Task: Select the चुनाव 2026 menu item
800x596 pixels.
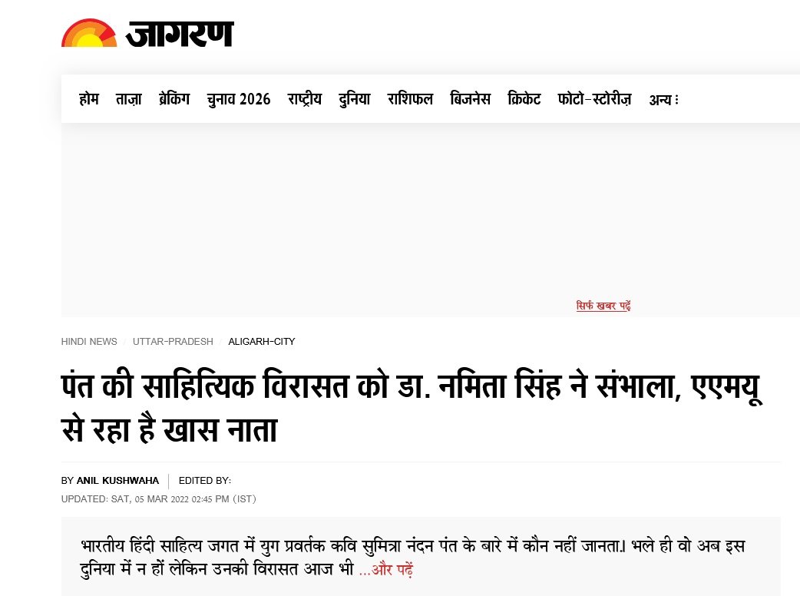Action: tap(238, 99)
